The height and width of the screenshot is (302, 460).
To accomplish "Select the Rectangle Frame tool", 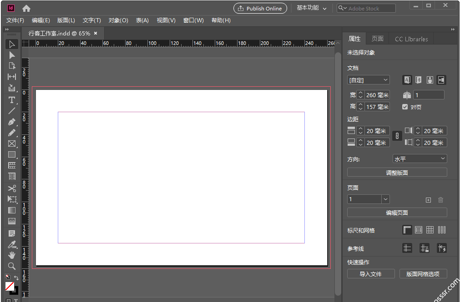I will tap(12, 144).
